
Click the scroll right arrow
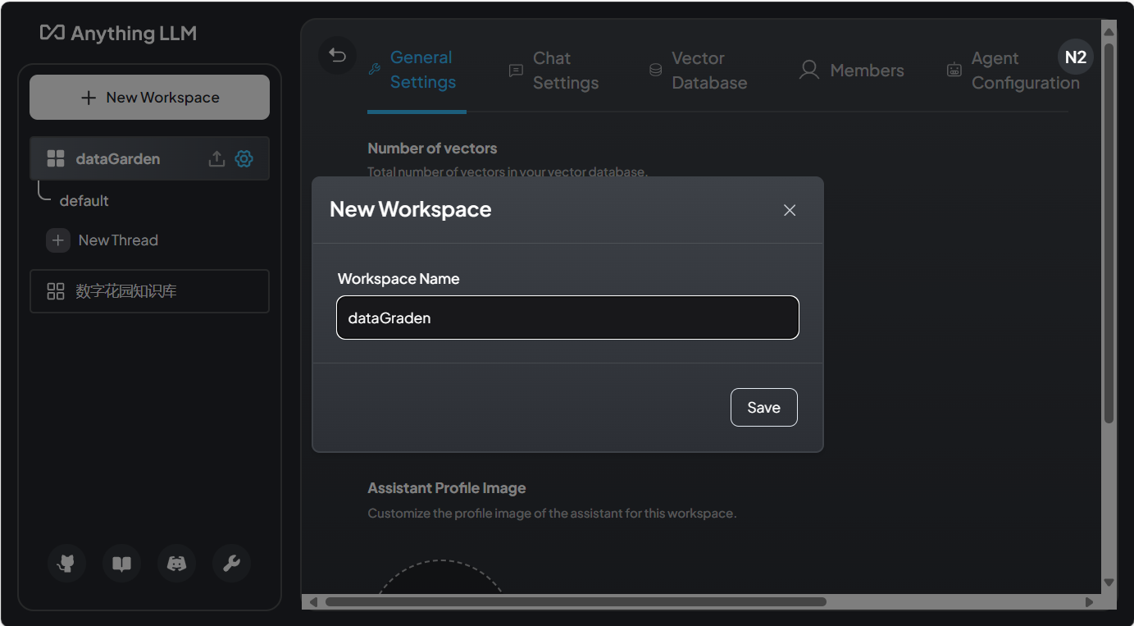(x=1089, y=602)
